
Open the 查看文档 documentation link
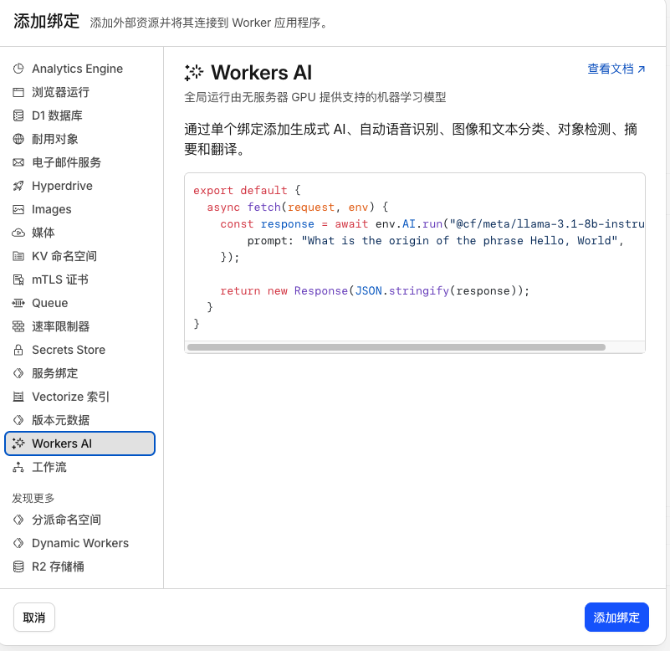click(x=616, y=69)
